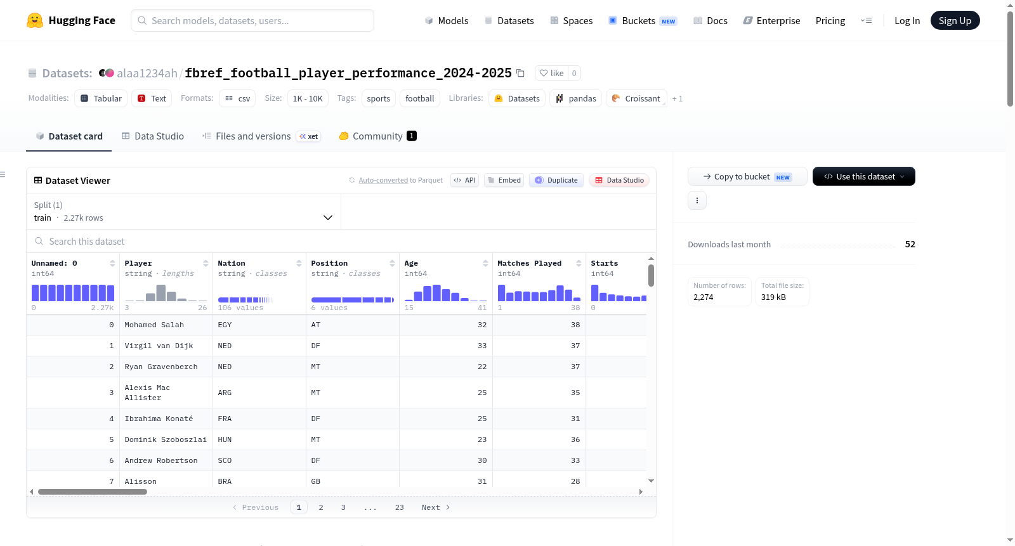The image size is (1015, 546).
Task: Sort by the Matches Played column arrows
Action: coord(579,263)
